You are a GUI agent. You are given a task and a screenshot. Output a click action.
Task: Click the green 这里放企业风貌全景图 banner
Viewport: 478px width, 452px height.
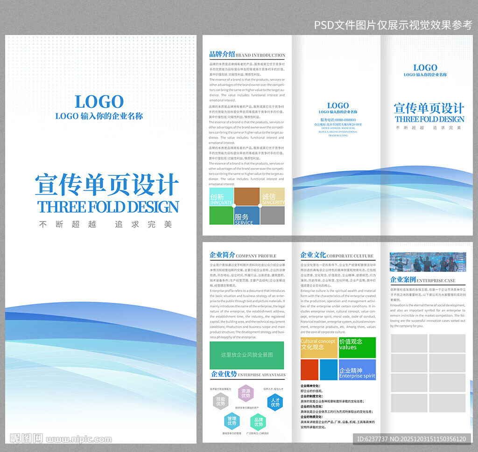click(246, 355)
